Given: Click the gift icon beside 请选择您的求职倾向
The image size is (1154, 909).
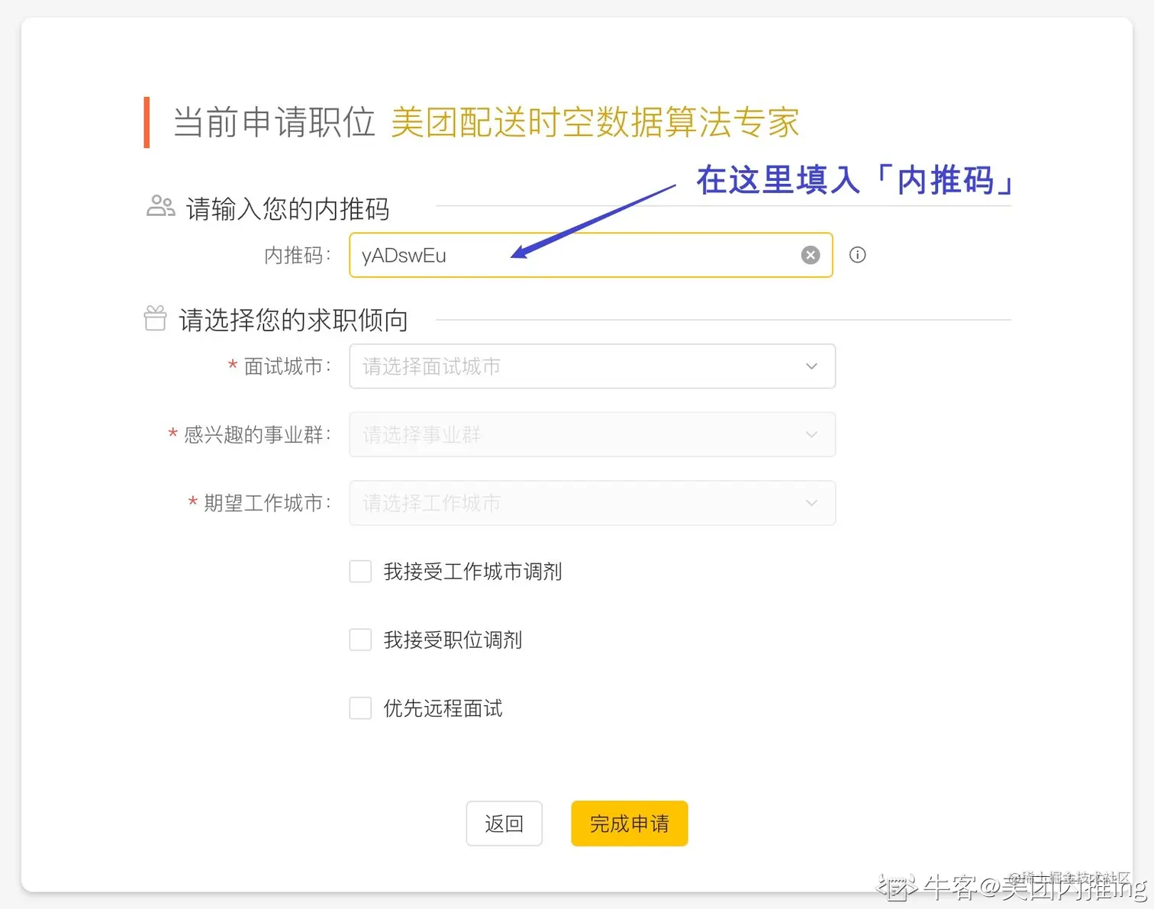Looking at the screenshot, I should 155,318.
